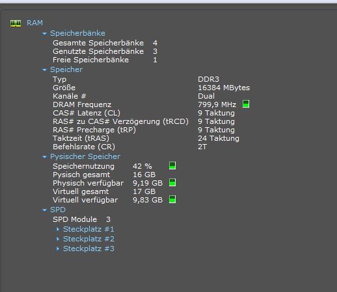Click the DDR3 value
Image resolution: width=337 pixels, height=292 pixels.
point(208,79)
